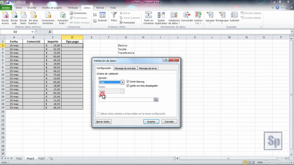This screenshot has height=165, width=294.
Task: Open De otras fuentes dropdown
Action: (34, 18)
